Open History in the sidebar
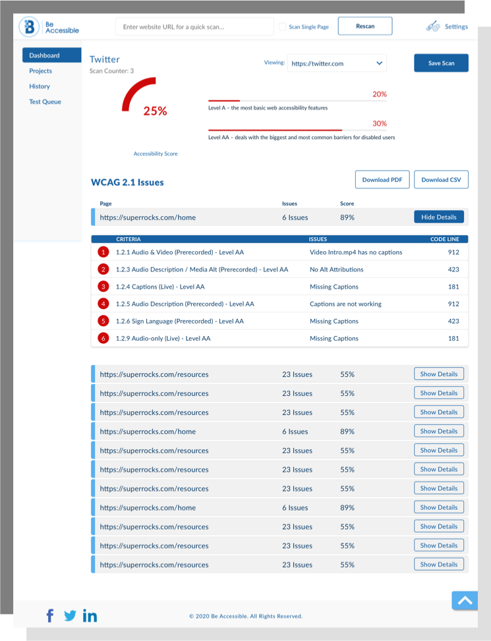This screenshot has width=491, height=641. point(40,86)
